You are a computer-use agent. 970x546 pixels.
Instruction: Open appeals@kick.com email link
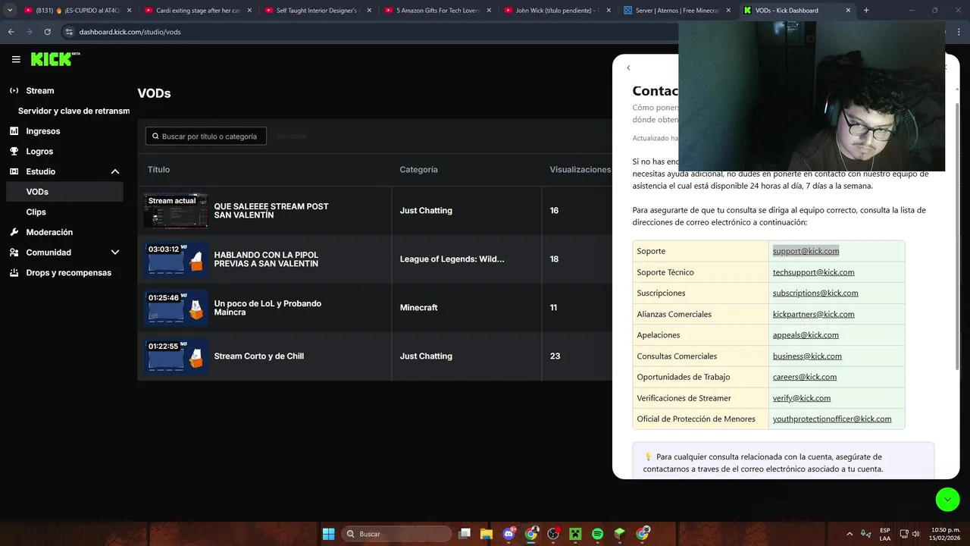[x=806, y=335]
